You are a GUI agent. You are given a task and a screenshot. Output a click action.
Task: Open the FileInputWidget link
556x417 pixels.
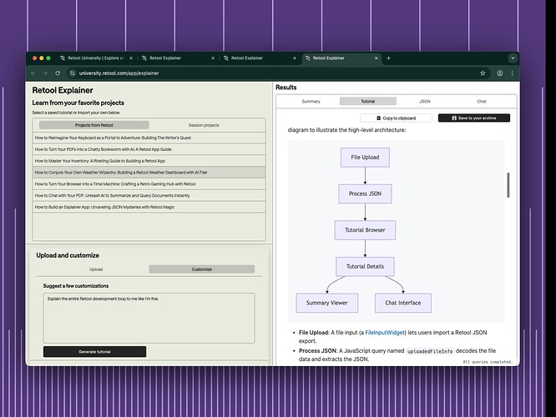click(385, 333)
